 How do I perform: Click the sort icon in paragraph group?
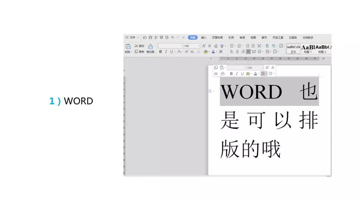point(267,46)
